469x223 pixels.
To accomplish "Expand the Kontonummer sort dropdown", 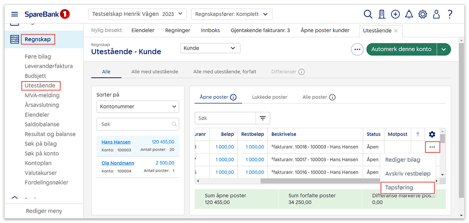I will [x=137, y=107].
